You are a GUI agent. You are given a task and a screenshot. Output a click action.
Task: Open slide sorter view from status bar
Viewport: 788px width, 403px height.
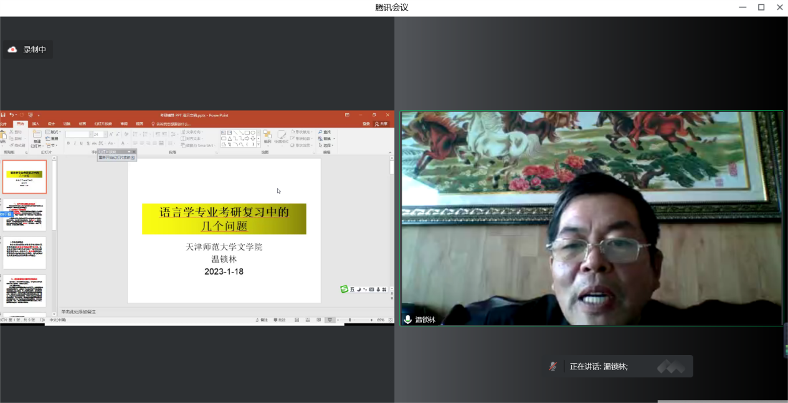click(307, 320)
